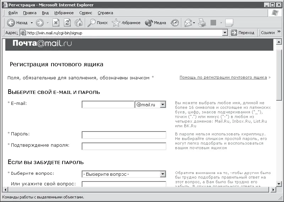Click the Mail envelope toolbar icon

[x=188, y=23]
